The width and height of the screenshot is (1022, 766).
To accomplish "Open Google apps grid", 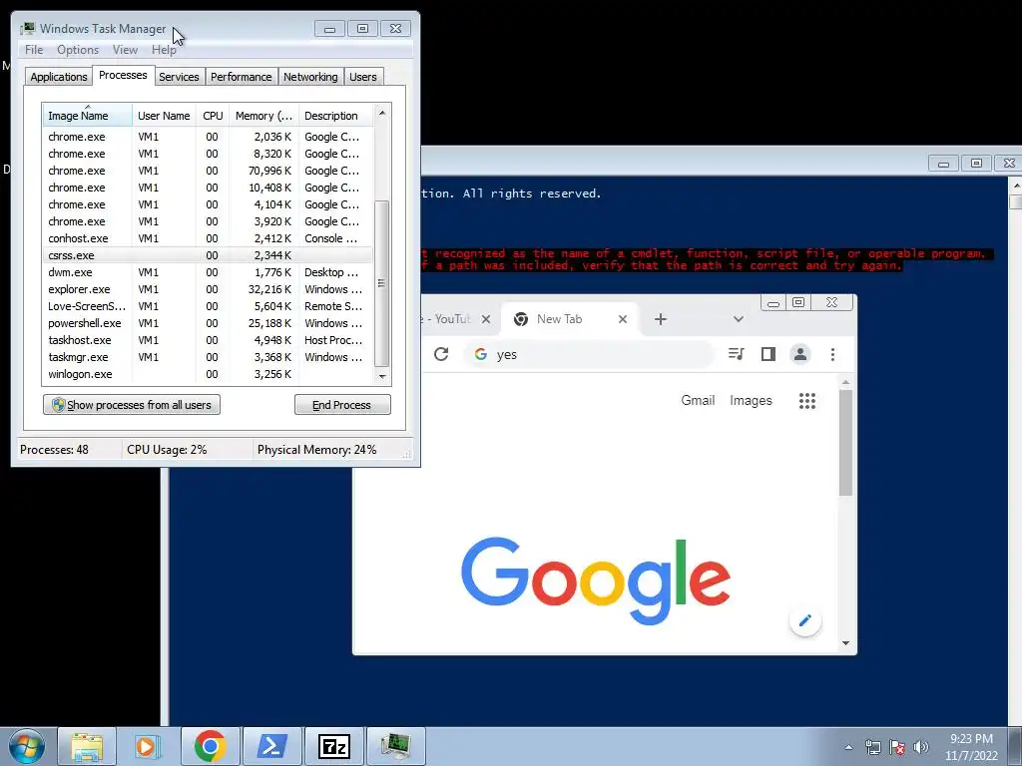I will pyautogui.click(x=806, y=401).
